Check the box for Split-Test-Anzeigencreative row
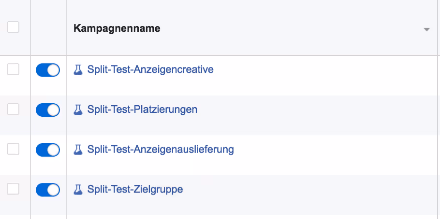 (13, 69)
